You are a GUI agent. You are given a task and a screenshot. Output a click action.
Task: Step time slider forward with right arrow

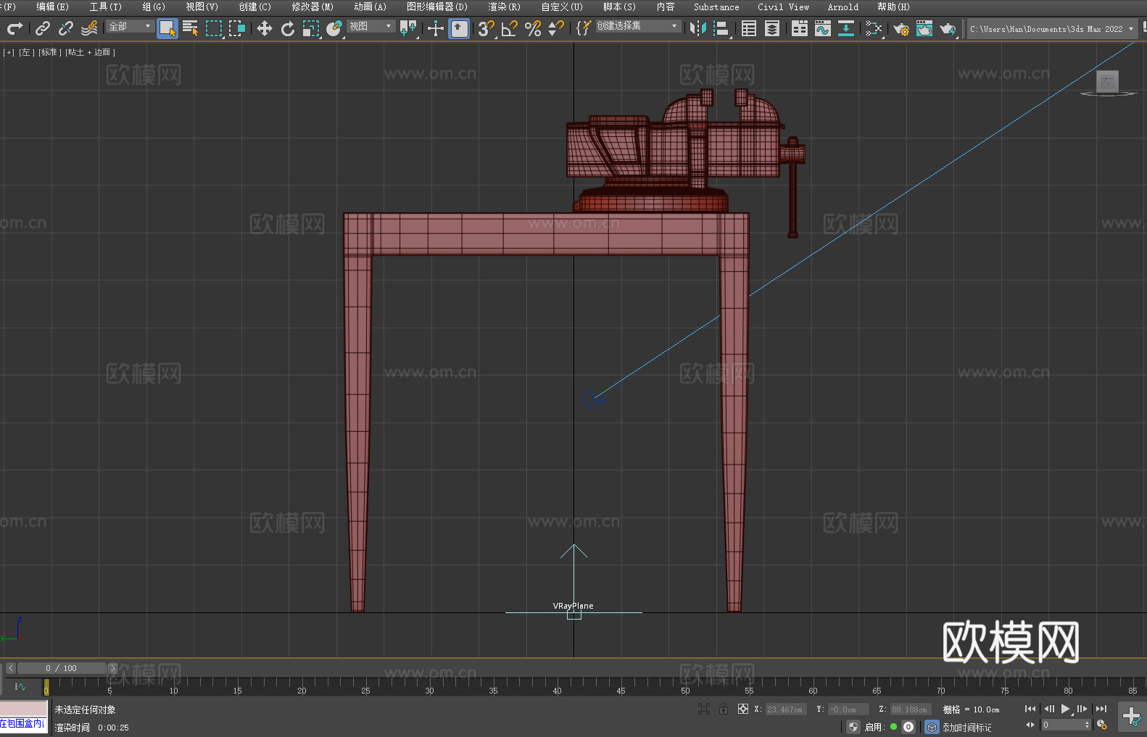click(112, 668)
